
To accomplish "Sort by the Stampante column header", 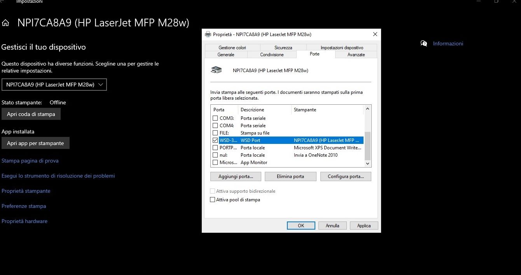I will pos(327,110).
